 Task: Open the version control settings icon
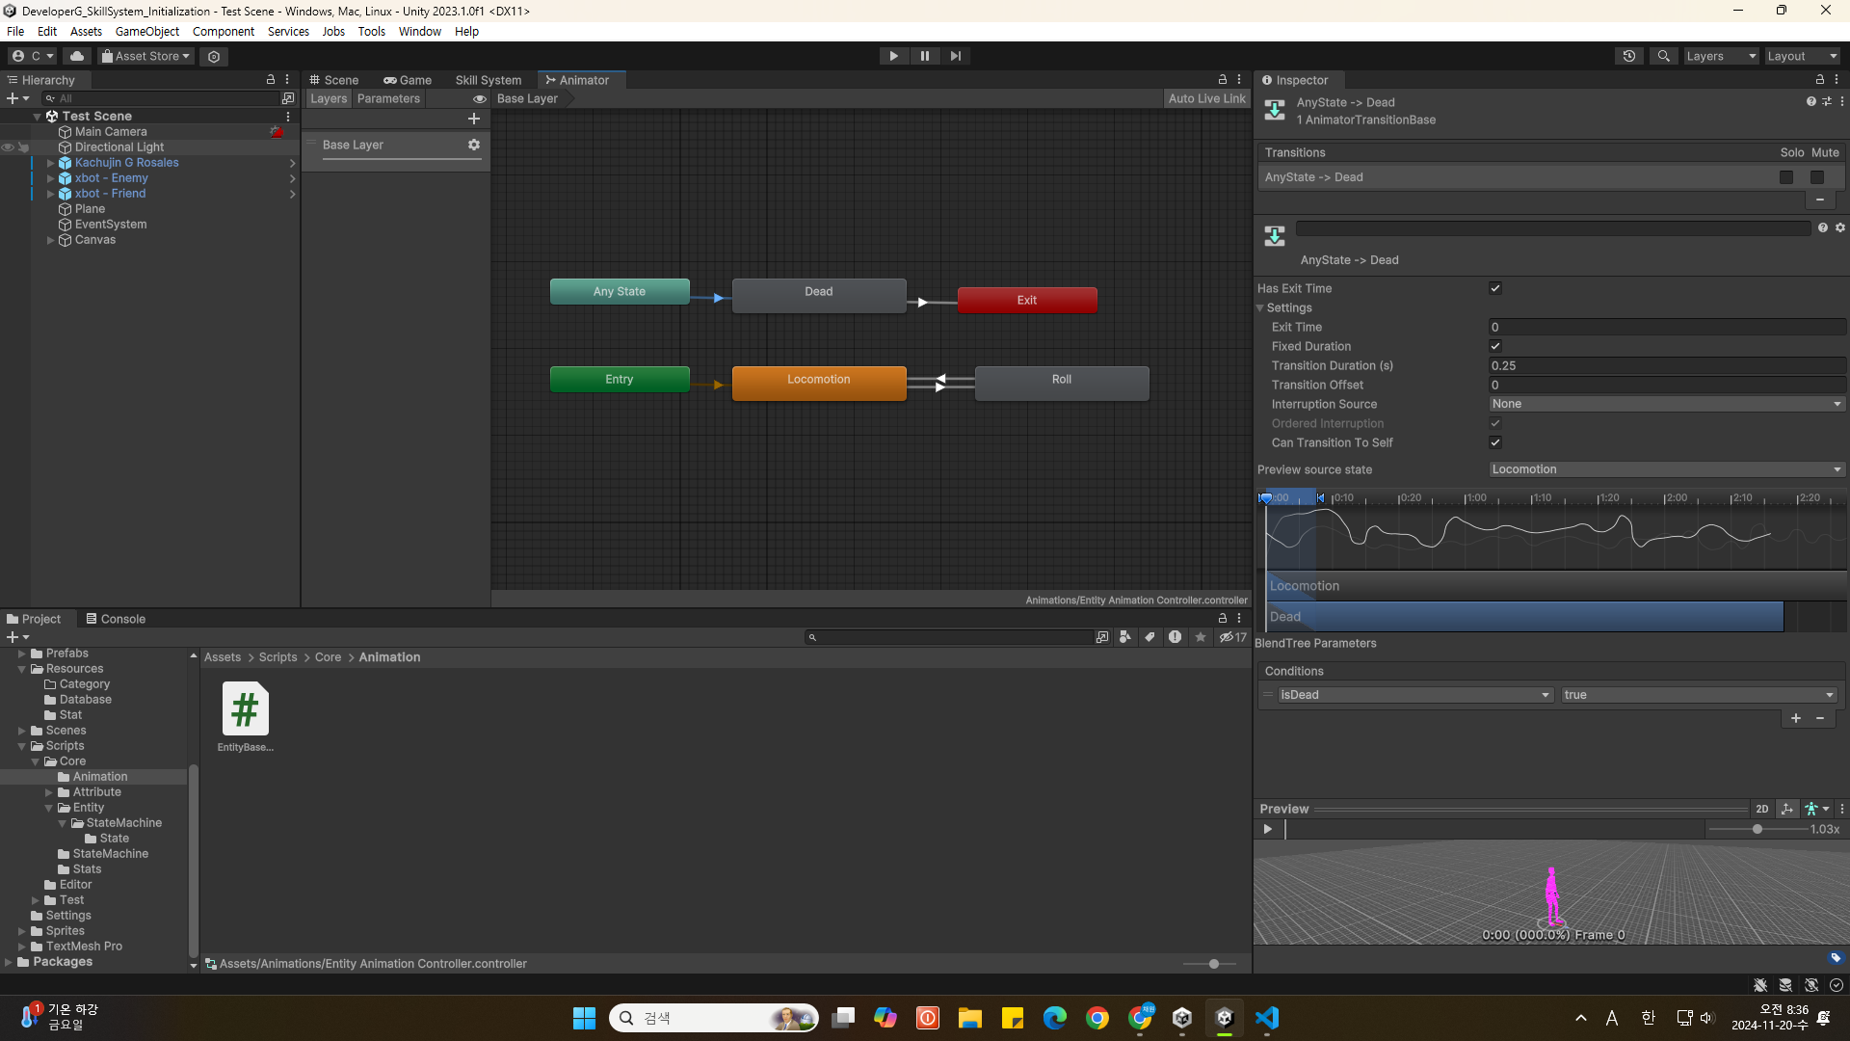214,56
